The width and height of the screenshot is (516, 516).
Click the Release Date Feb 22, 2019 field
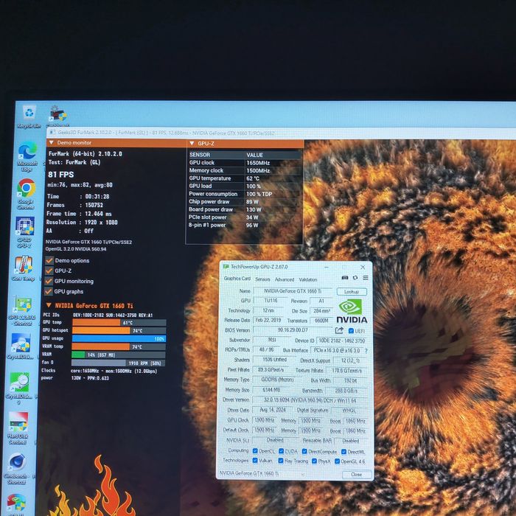[268, 320]
